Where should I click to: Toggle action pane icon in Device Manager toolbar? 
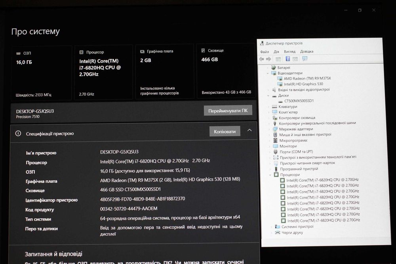295,59
